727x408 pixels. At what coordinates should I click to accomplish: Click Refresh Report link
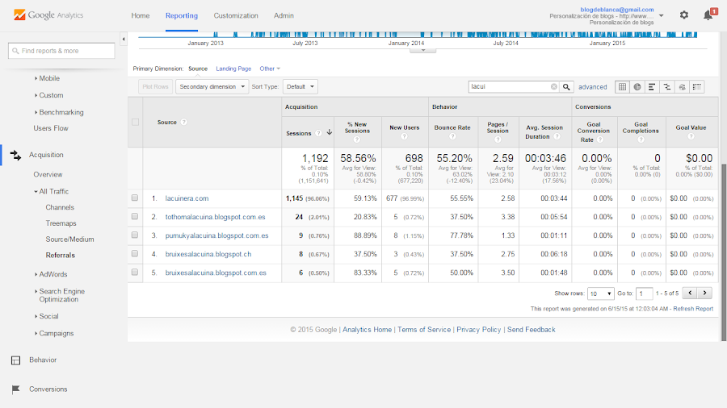(x=693, y=309)
